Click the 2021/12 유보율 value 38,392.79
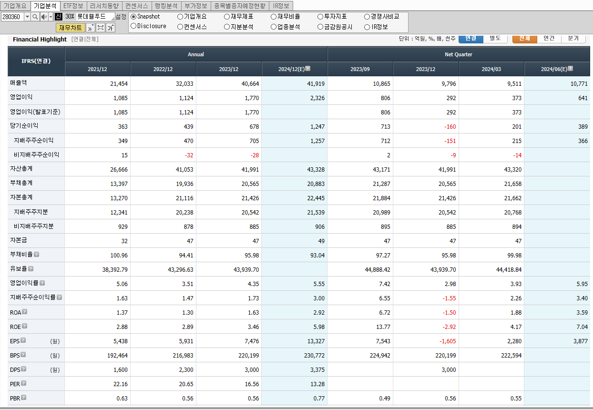Viewport: 593px width, 410px height. click(x=115, y=270)
